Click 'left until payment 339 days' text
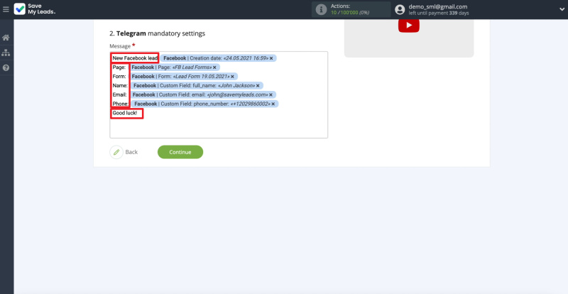568x294 pixels. click(x=439, y=13)
